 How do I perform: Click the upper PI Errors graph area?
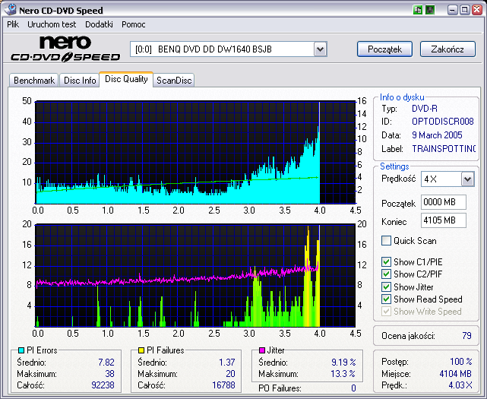(195, 152)
